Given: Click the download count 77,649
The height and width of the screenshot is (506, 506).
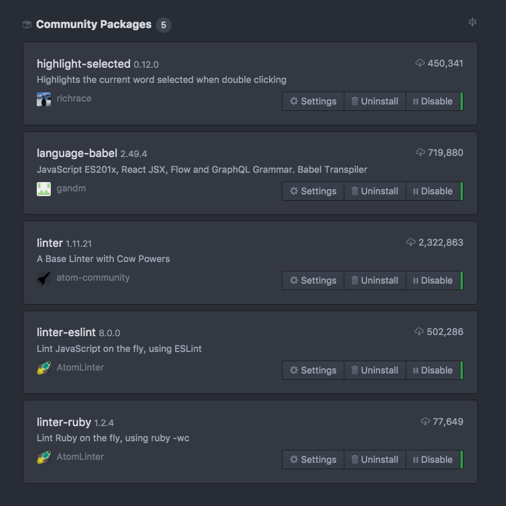Looking at the screenshot, I should tap(448, 421).
